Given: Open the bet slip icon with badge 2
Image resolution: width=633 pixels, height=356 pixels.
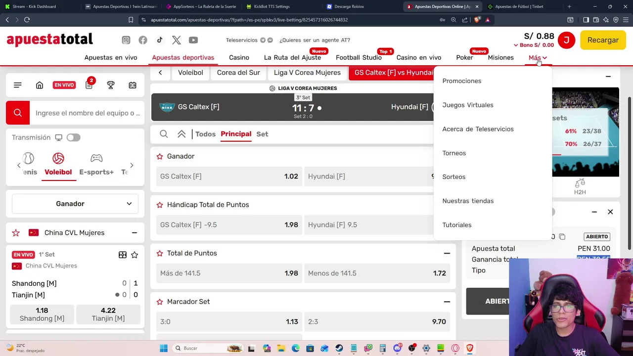Looking at the screenshot, I should click(89, 85).
